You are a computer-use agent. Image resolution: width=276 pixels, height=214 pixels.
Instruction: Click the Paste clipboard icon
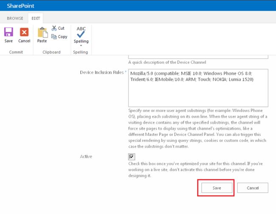[x=42, y=32]
